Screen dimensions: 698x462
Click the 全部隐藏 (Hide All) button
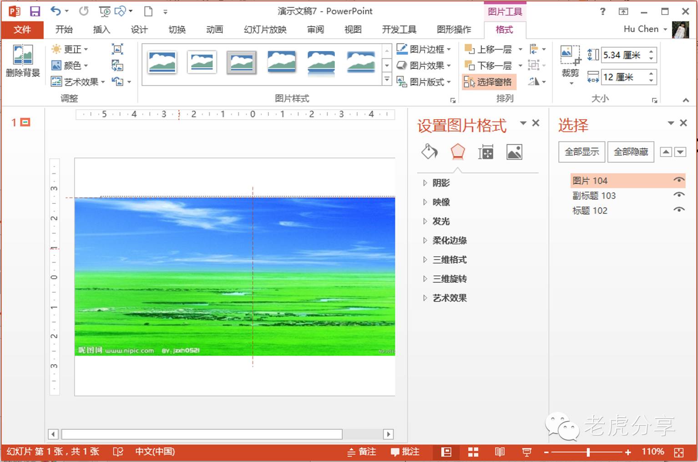click(x=631, y=152)
